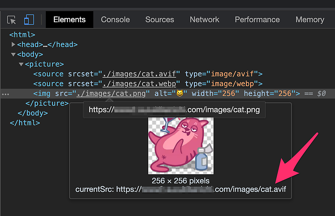Image resolution: width=335 pixels, height=216 pixels.
Task: Click the img width attribute value 256
Action: (x=229, y=94)
